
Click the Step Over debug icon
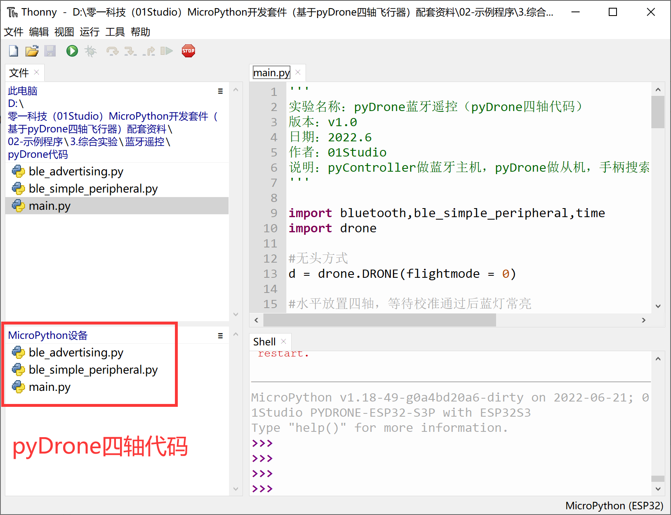coord(112,51)
